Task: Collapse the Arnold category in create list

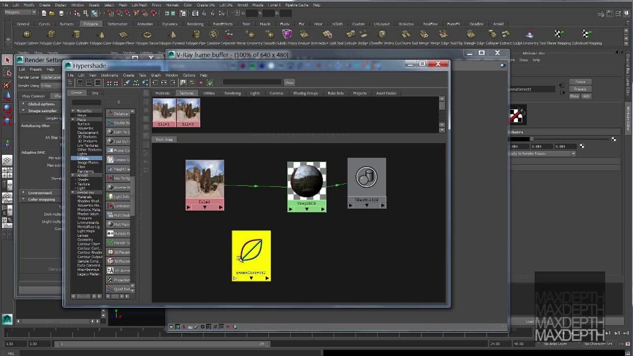Action: [x=73, y=175]
